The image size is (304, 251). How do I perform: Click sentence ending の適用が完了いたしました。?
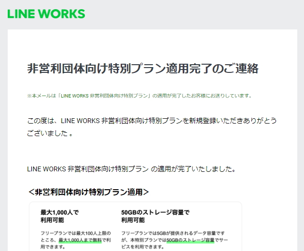(x=131, y=169)
